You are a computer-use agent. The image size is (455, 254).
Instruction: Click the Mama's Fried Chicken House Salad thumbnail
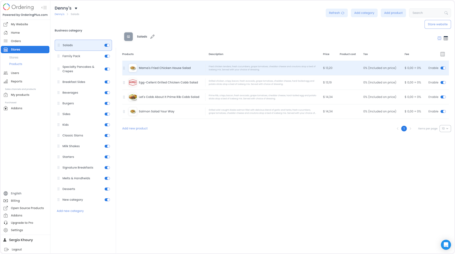coord(133,68)
